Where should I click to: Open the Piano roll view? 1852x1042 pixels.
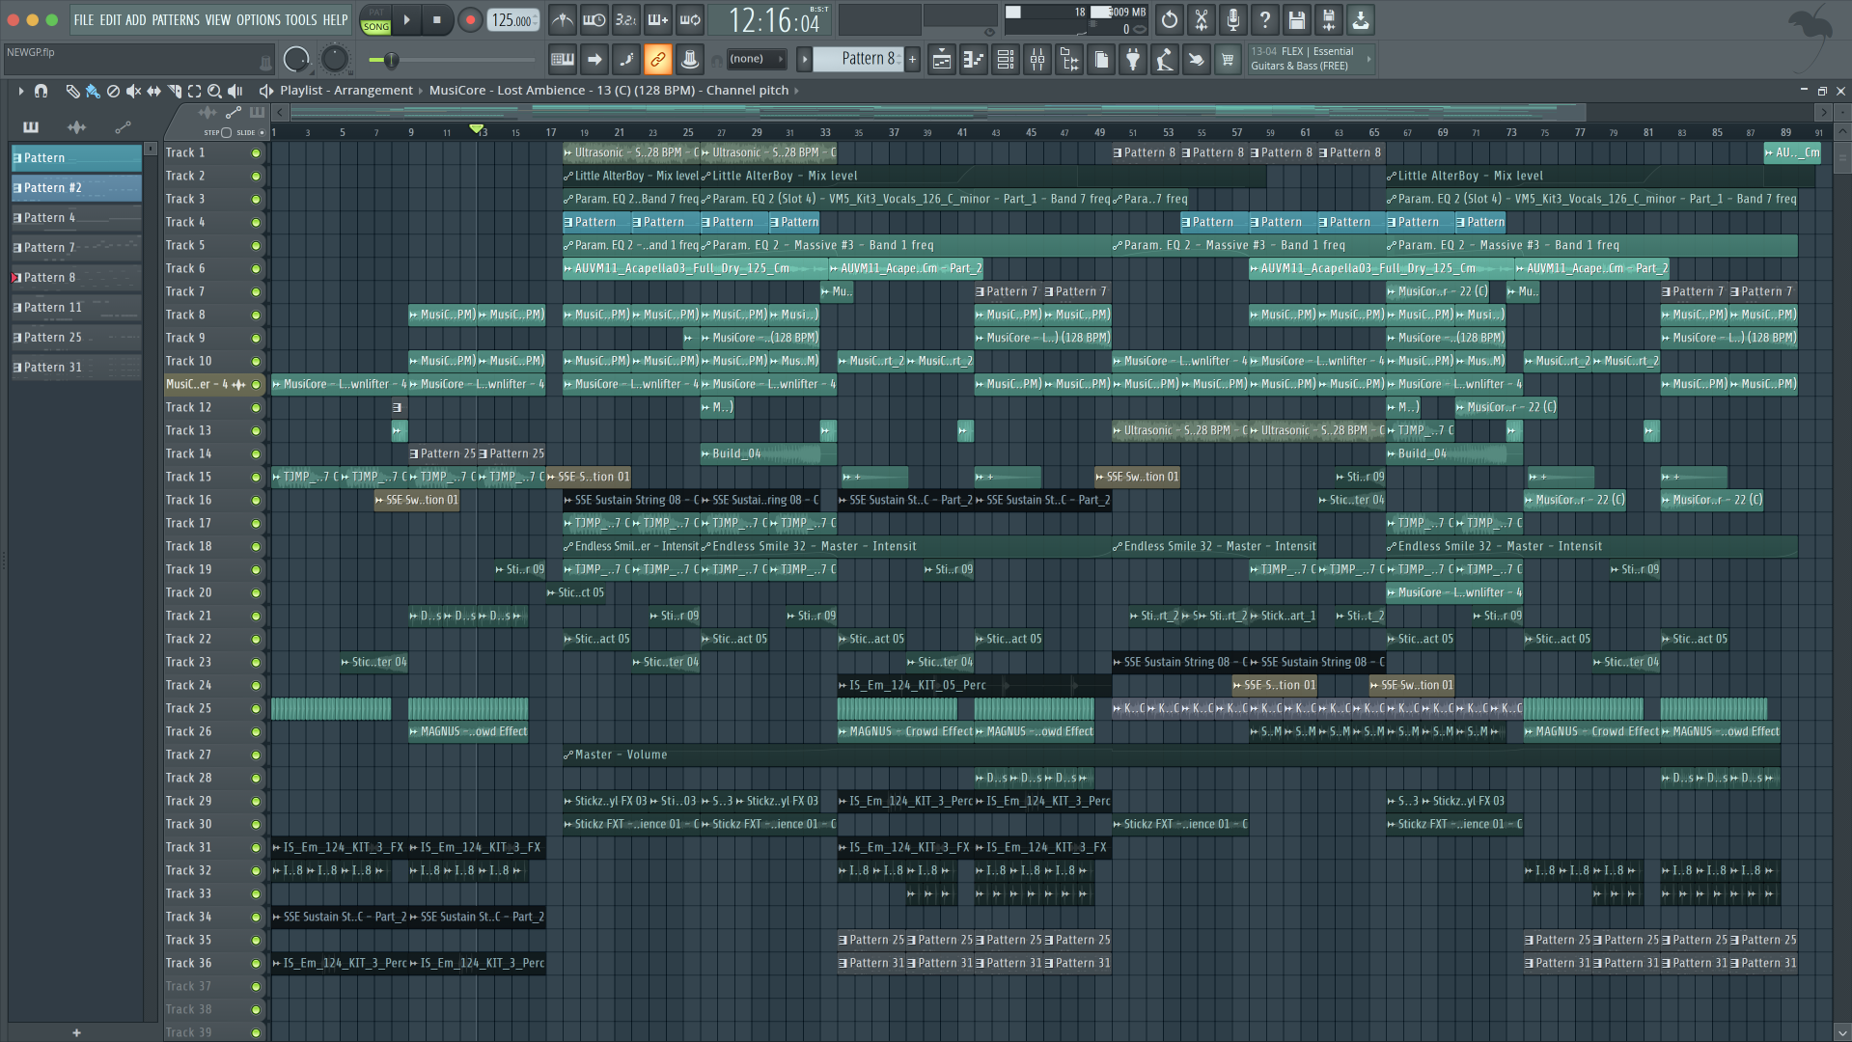[973, 60]
